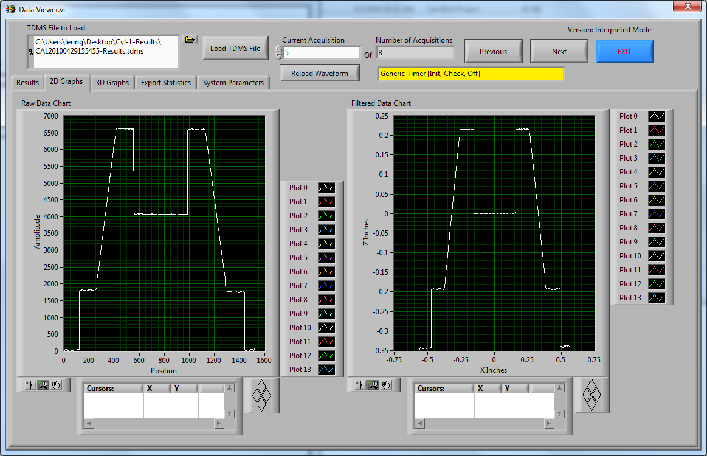Click Plot 4 yellow line icon in Raw Data legend
This screenshot has height=456, width=707.
326,244
